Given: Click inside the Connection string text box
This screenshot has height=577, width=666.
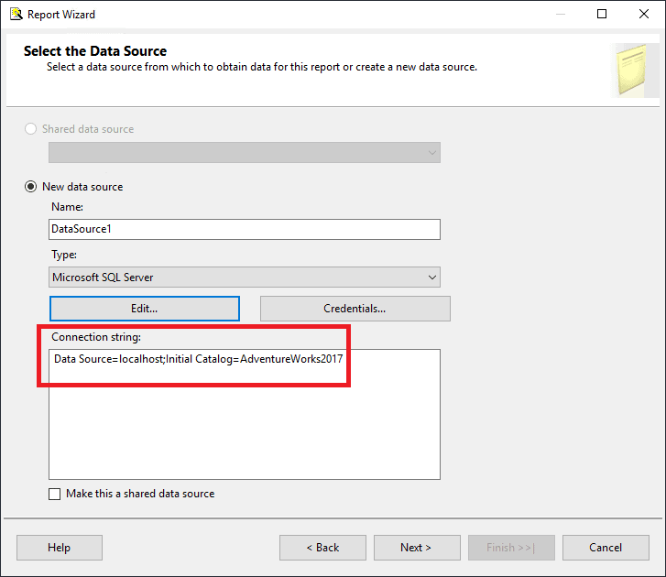Looking at the screenshot, I should [245, 414].
